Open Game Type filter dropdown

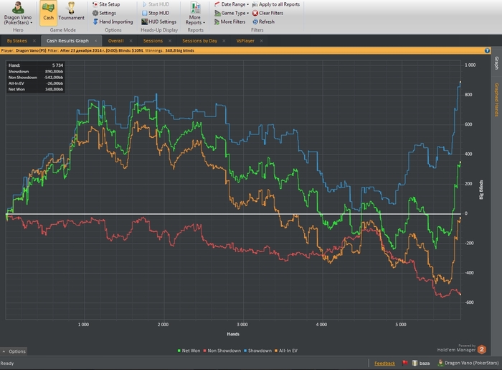point(232,13)
